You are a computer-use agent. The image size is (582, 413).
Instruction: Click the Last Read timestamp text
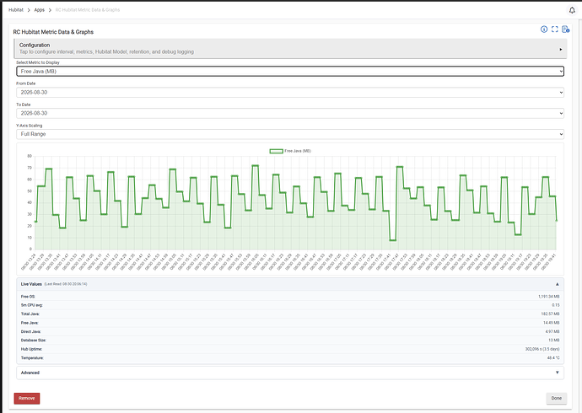(x=66, y=284)
